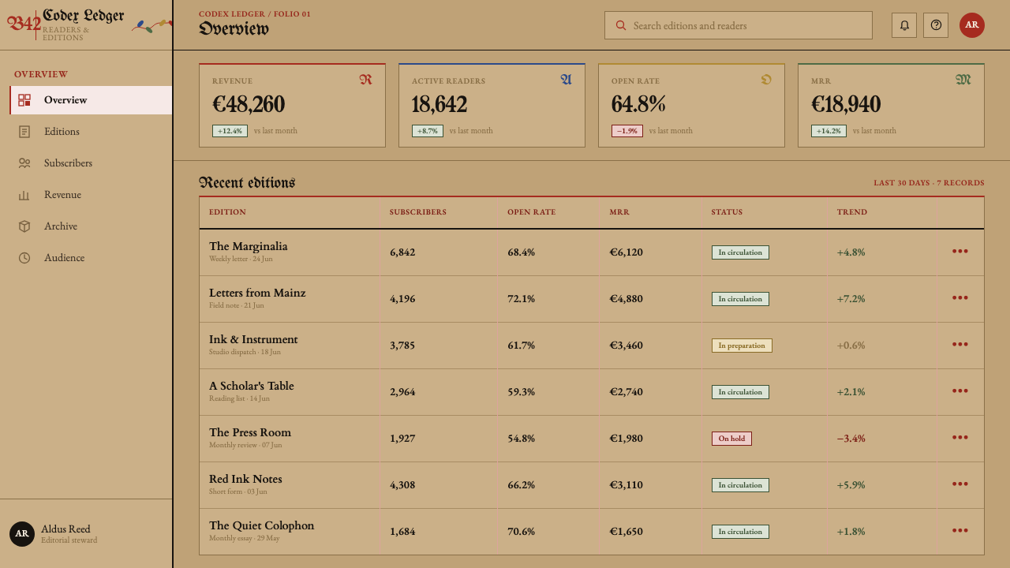Viewport: 1010px width, 568px height.
Task: Click the €4,880 MRR value
Action: coord(627,298)
